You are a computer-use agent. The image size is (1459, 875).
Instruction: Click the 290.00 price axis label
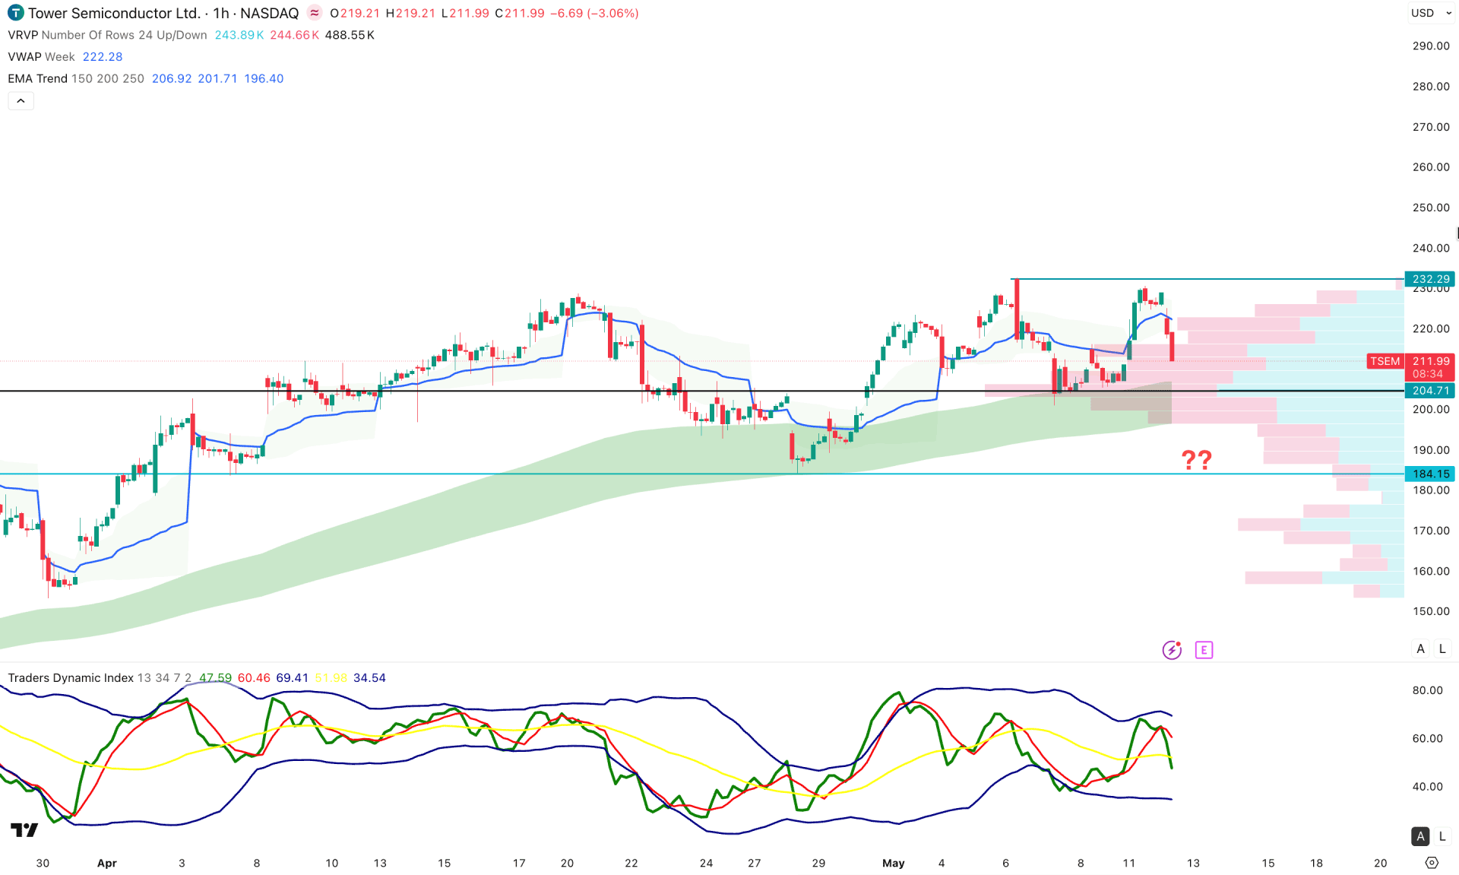1431,46
